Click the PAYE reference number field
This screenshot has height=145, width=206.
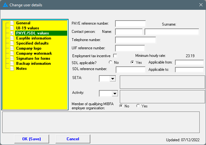[130, 24]
